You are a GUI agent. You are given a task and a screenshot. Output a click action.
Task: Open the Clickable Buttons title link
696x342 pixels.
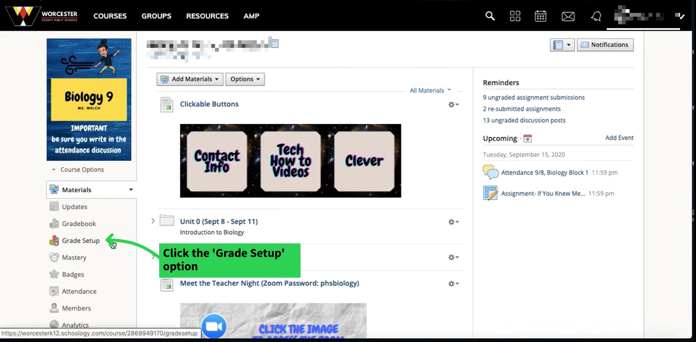209,104
